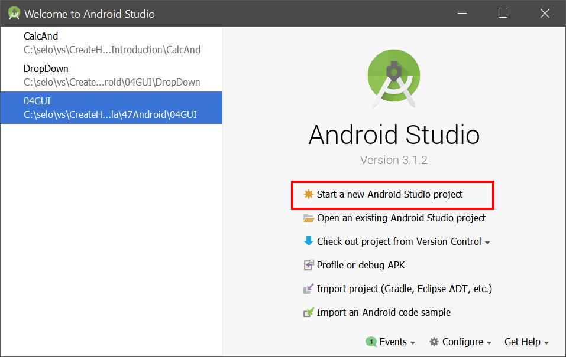Click the Version 3.1.2 text
This screenshot has width=566, height=357.
(393, 160)
